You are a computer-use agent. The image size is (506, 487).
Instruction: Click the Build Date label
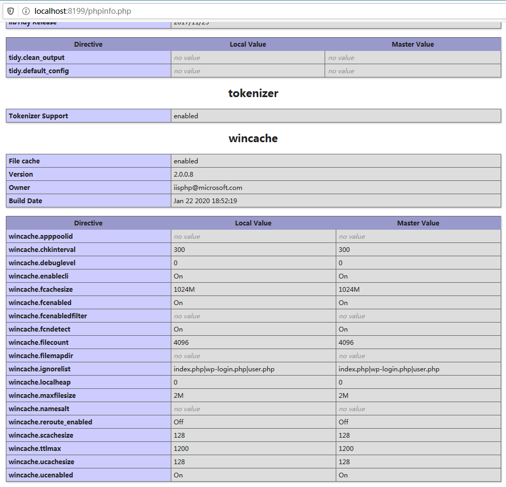click(x=25, y=201)
